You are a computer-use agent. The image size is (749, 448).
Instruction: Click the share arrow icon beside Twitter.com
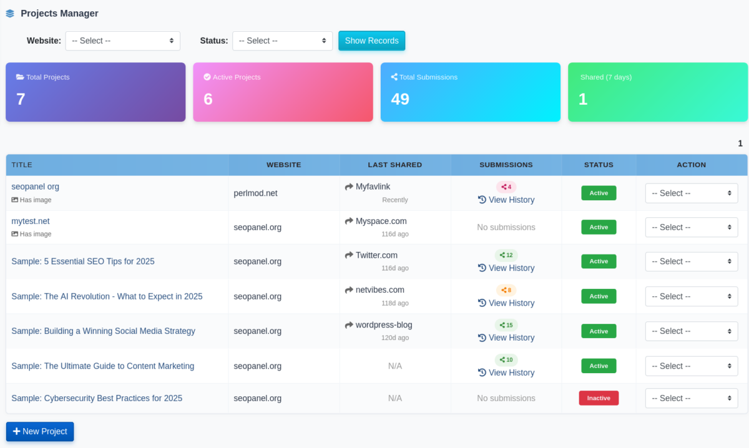[x=349, y=255]
